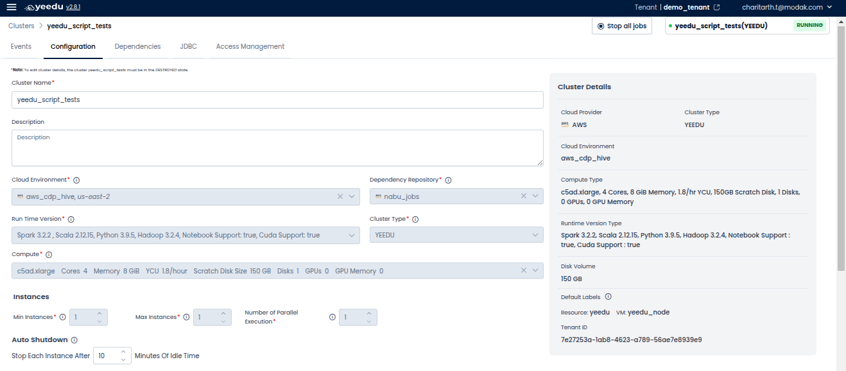Open demo_tenant external link icon
The width and height of the screenshot is (846, 371).
pos(717,8)
